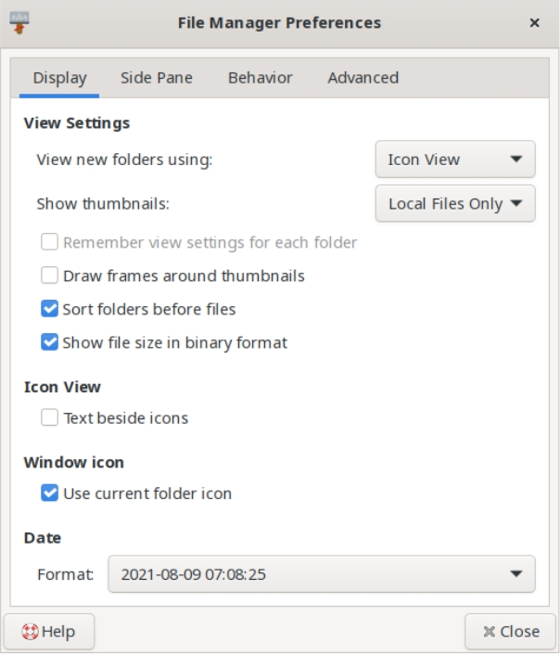Click the 'File Manager Preferences' window title
The height and width of the screenshot is (654, 560).
tap(279, 23)
